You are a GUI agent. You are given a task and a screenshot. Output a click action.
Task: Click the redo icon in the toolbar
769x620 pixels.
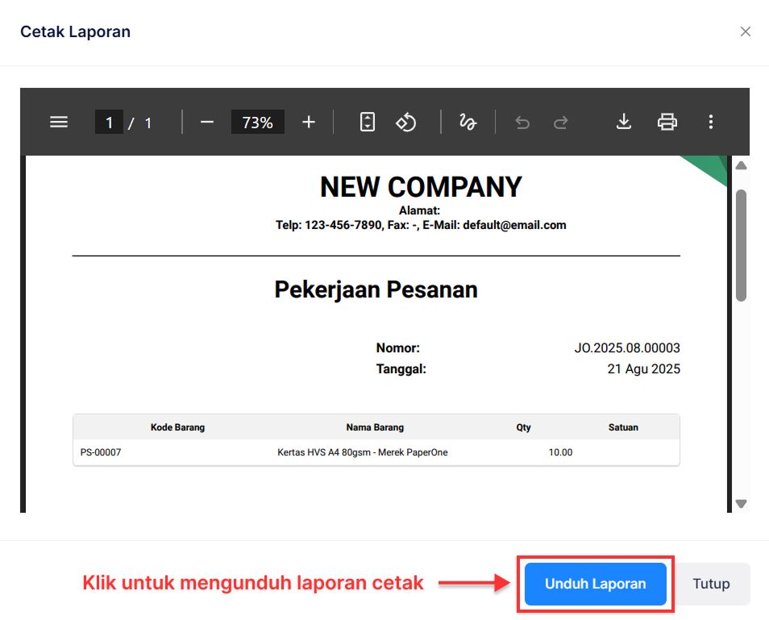coord(559,122)
